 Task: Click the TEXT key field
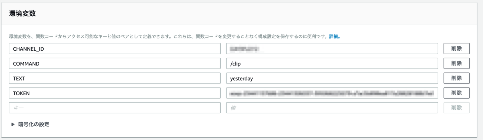point(114,79)
